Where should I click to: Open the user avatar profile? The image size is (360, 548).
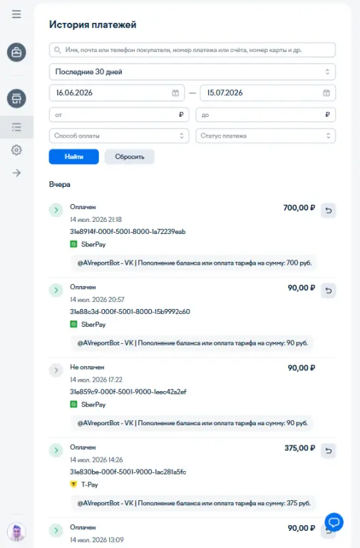click(16, 532)
